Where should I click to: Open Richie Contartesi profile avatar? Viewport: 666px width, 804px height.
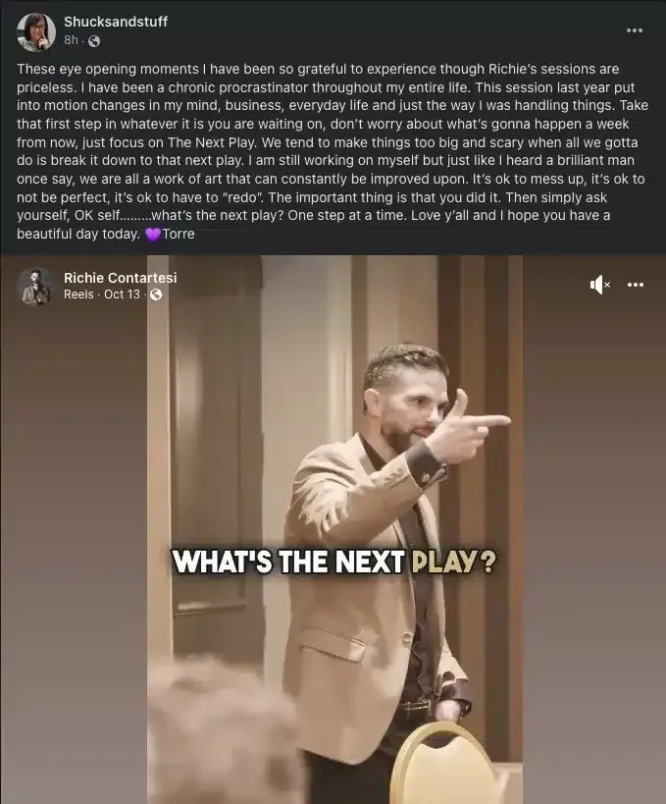click(36, 287)
